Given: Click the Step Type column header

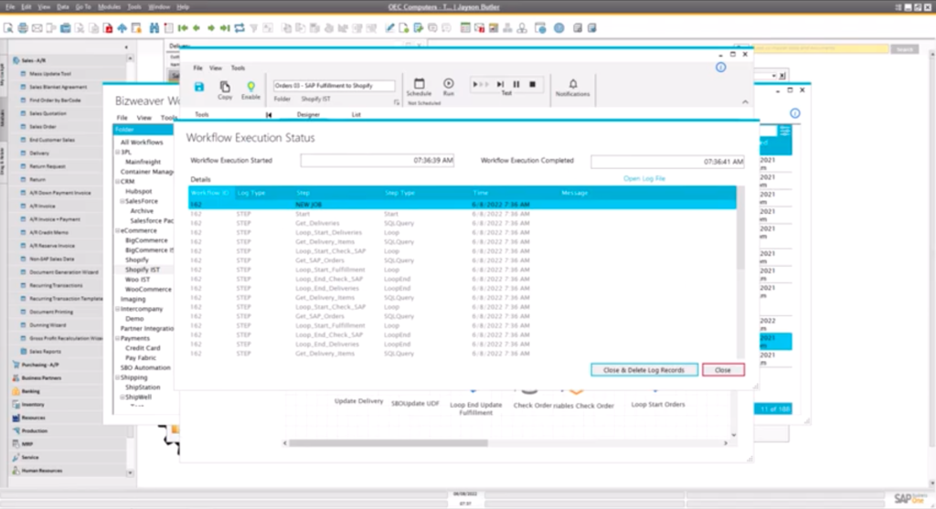Looking at the screenshot, I should tap(400, 193).
